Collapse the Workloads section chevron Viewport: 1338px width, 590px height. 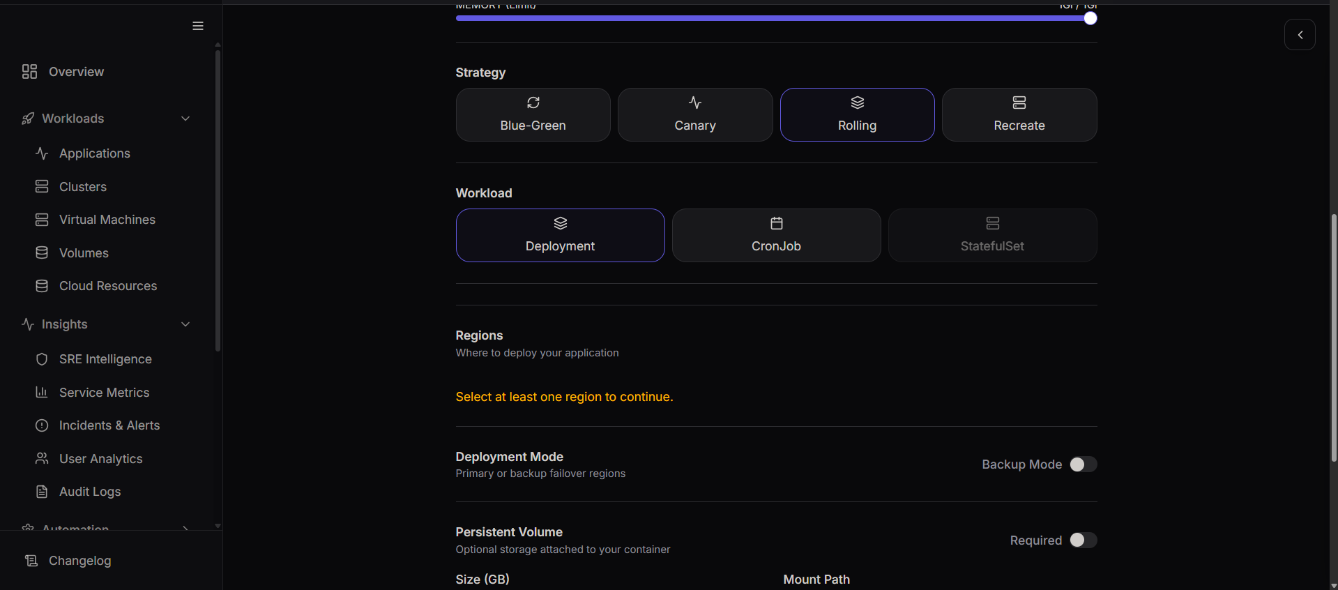coord(185,119)
